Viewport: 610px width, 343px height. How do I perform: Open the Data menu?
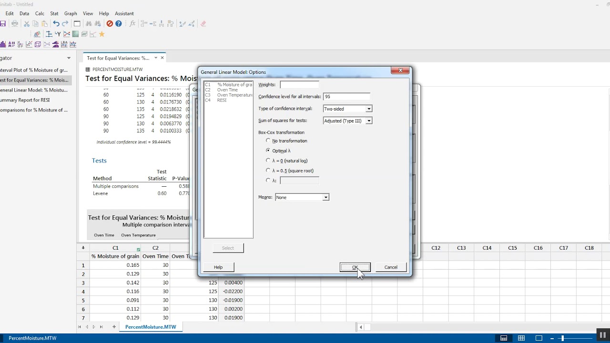point(24,13)
